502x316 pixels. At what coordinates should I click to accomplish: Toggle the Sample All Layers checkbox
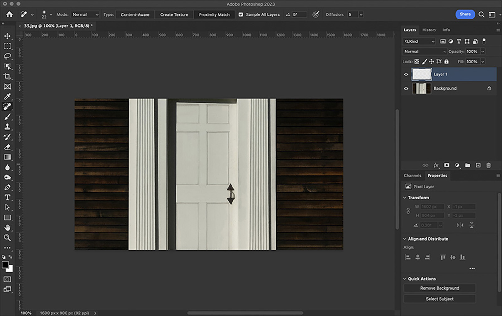coord(240,14)
